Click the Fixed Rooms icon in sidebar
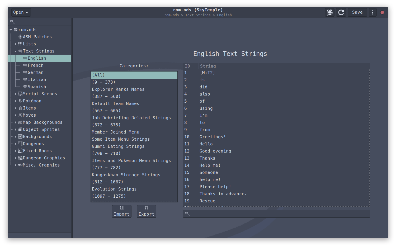Viewport: 396px width, 247px height. (x=20, y=151)
